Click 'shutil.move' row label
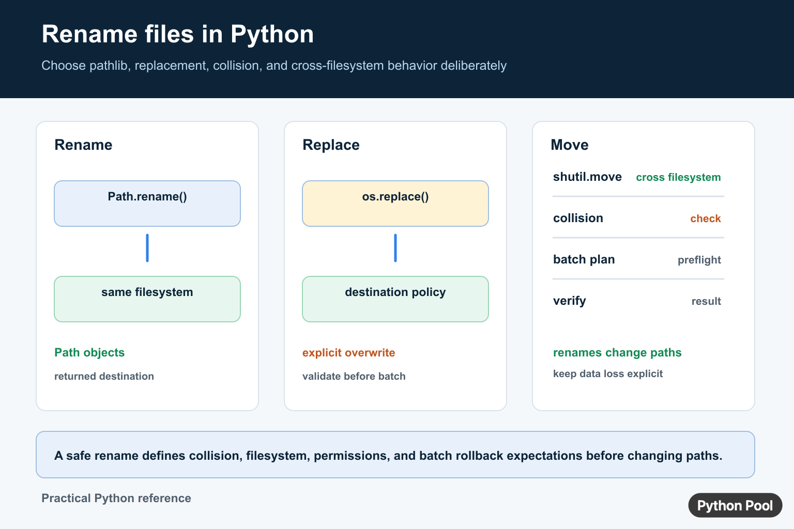 tap(587, 177)
